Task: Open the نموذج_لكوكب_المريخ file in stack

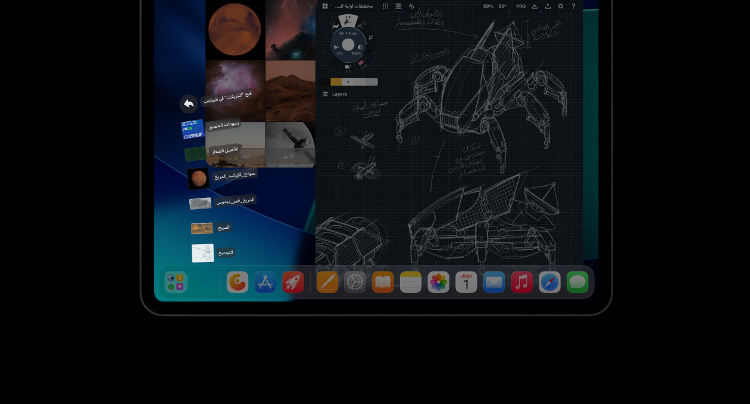Action: click(x=198, y=179)
